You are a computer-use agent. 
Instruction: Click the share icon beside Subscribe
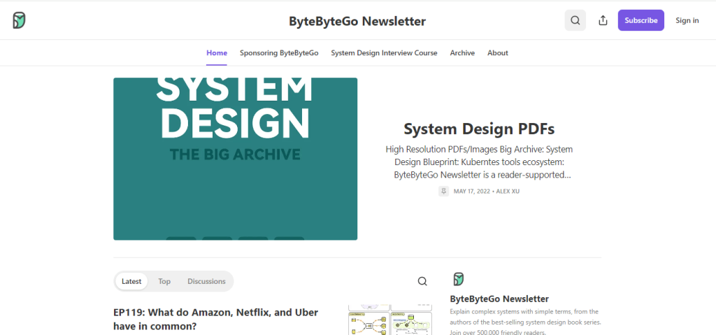click(603, 20)
